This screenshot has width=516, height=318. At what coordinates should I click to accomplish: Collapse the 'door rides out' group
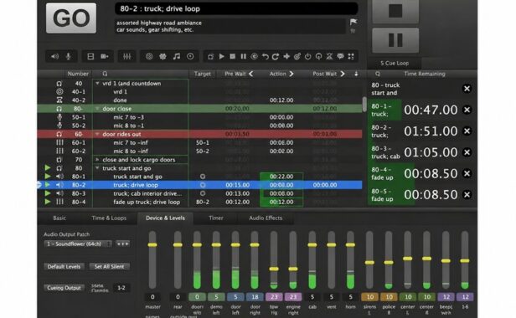97,134
